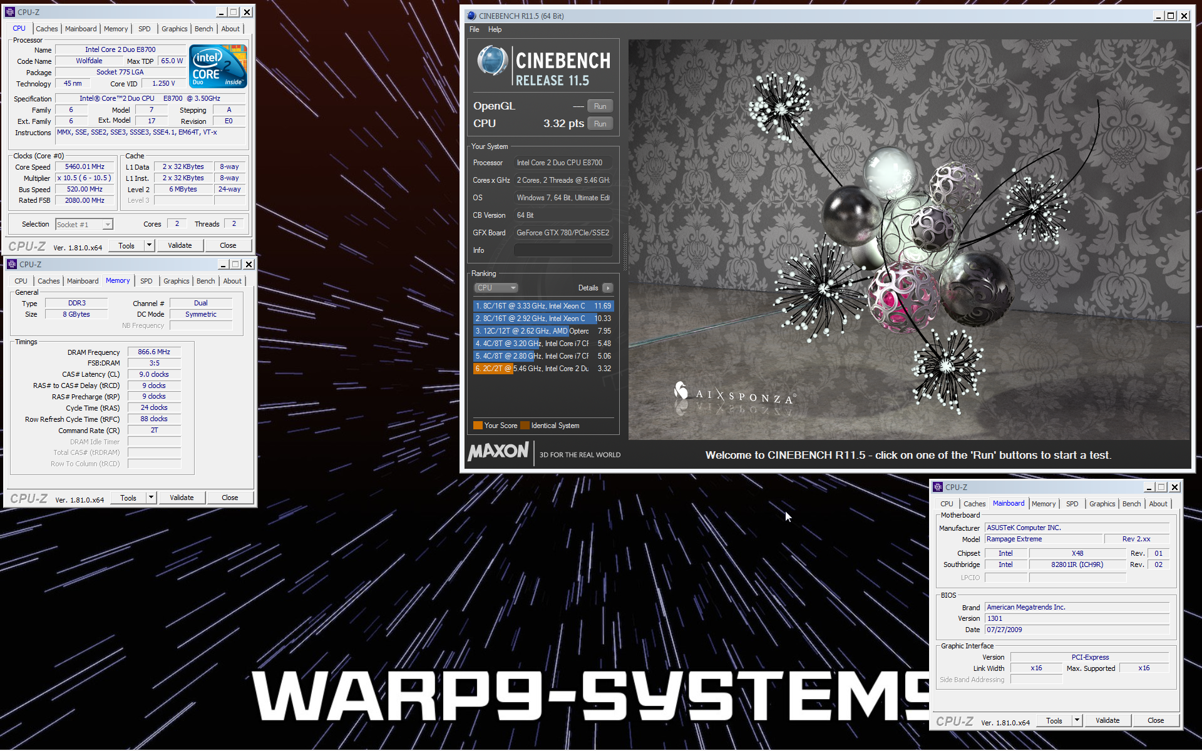The width and height of the screenshot is (1202, 751).
Task: Run the OpenGL test in Cinebench
Action: pyautogui.click(x=600, y=106)
